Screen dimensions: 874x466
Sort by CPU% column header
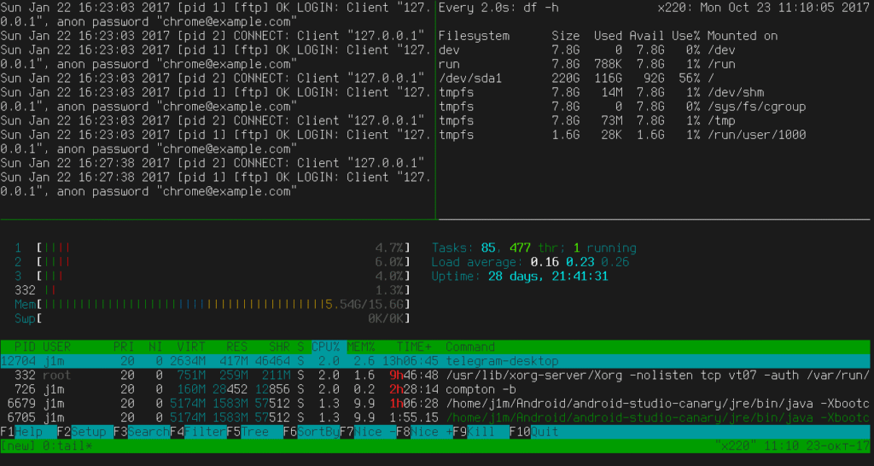click(x=324, y=347)
